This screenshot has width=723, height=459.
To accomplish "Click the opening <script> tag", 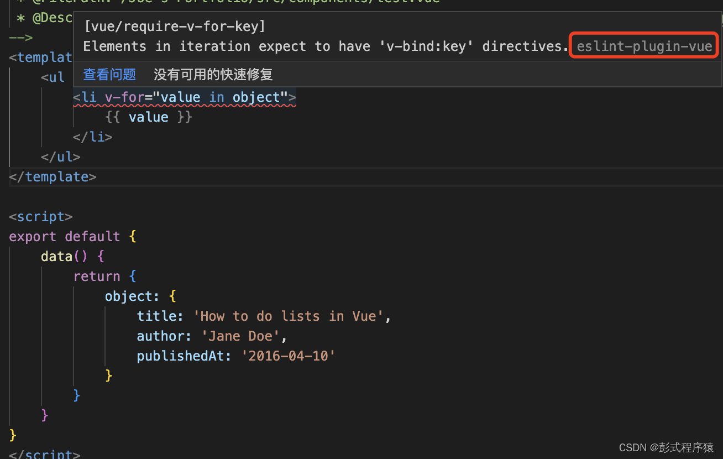I will tap(41, 217).
